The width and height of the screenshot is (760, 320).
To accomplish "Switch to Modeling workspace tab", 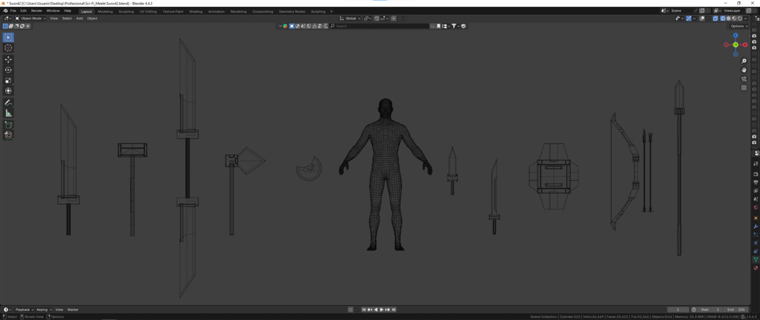I will 105,11.
